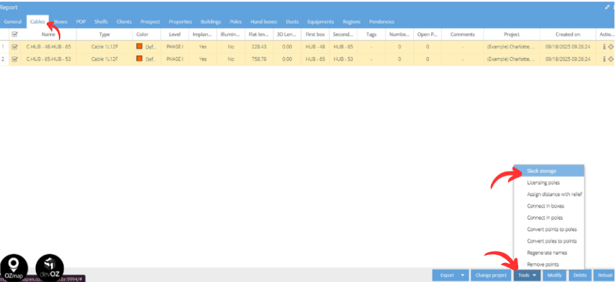Switch to the Regions tab

352,22
